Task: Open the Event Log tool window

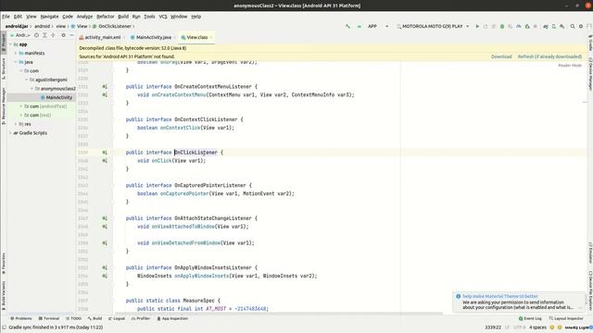Action: click(530, 318)
